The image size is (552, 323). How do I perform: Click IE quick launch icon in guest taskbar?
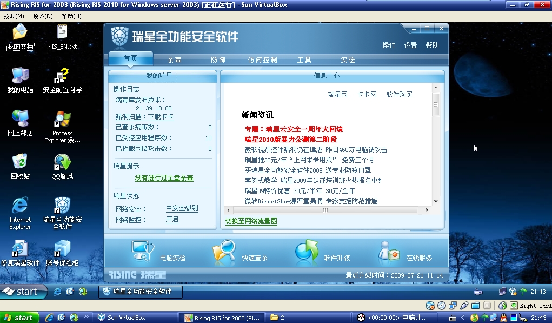pos(57,292)
